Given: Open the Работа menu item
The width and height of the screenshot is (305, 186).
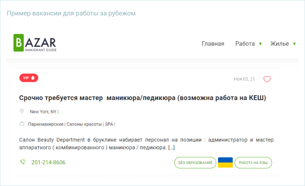Looking at the screenshot, I should click(x=245, y=44).
